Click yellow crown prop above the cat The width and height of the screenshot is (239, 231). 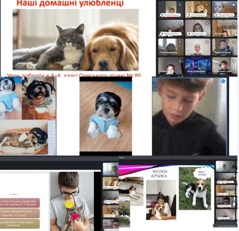(x=70, y=204)
